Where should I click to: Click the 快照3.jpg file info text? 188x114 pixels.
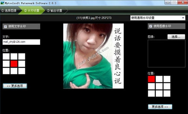pos(94,18)
